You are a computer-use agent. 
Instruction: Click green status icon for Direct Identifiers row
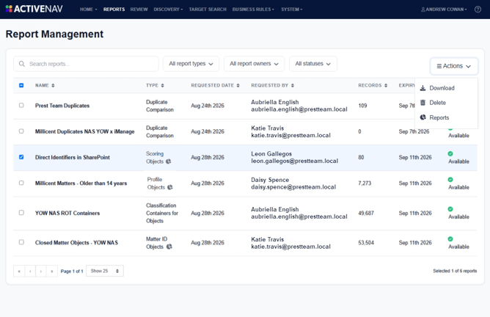tap(450, 153)
